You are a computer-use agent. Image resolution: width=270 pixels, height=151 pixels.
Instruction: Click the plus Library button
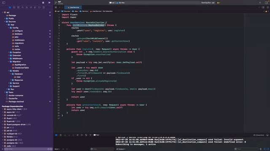pyautogui.click(x=260, y=3)
